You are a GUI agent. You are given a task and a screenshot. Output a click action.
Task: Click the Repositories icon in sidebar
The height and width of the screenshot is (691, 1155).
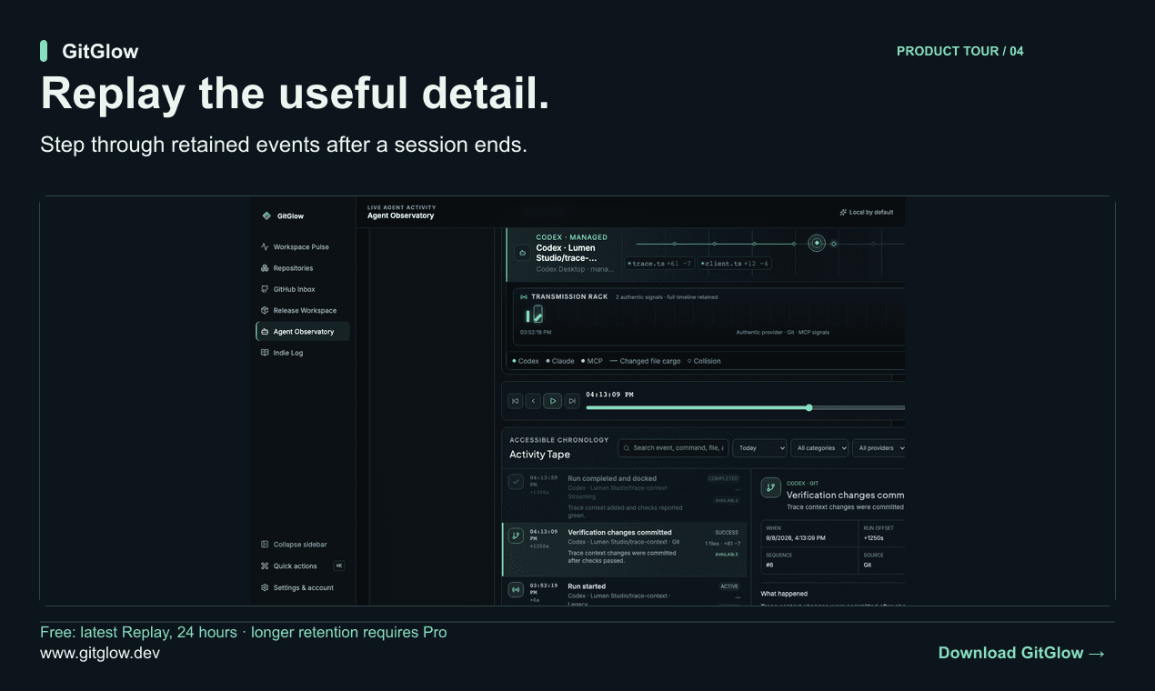pos(265,268)
